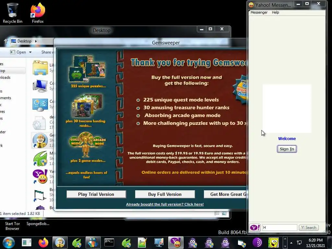This screenshot has width=332, height=249.
Task: Select Documents in the navigation pane
Action: [6, 98]
